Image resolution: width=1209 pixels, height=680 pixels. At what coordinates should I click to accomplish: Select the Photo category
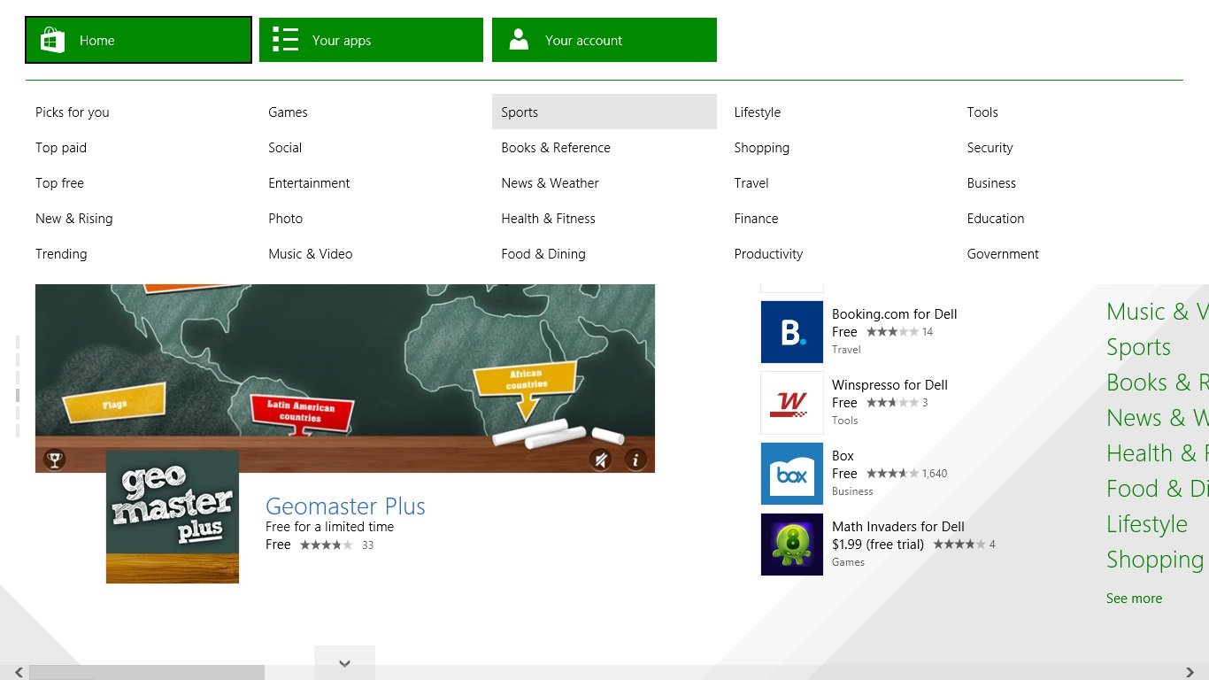click(286, 219)
